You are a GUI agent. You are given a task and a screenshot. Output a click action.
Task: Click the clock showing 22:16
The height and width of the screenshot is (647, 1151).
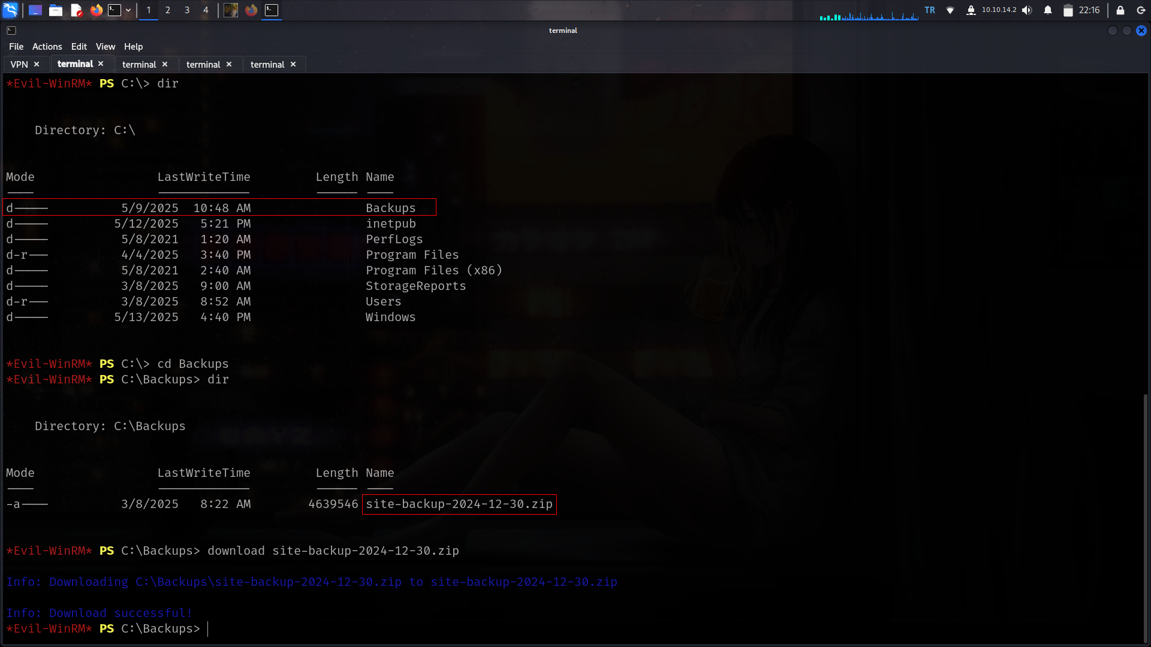pos(1089,10)
